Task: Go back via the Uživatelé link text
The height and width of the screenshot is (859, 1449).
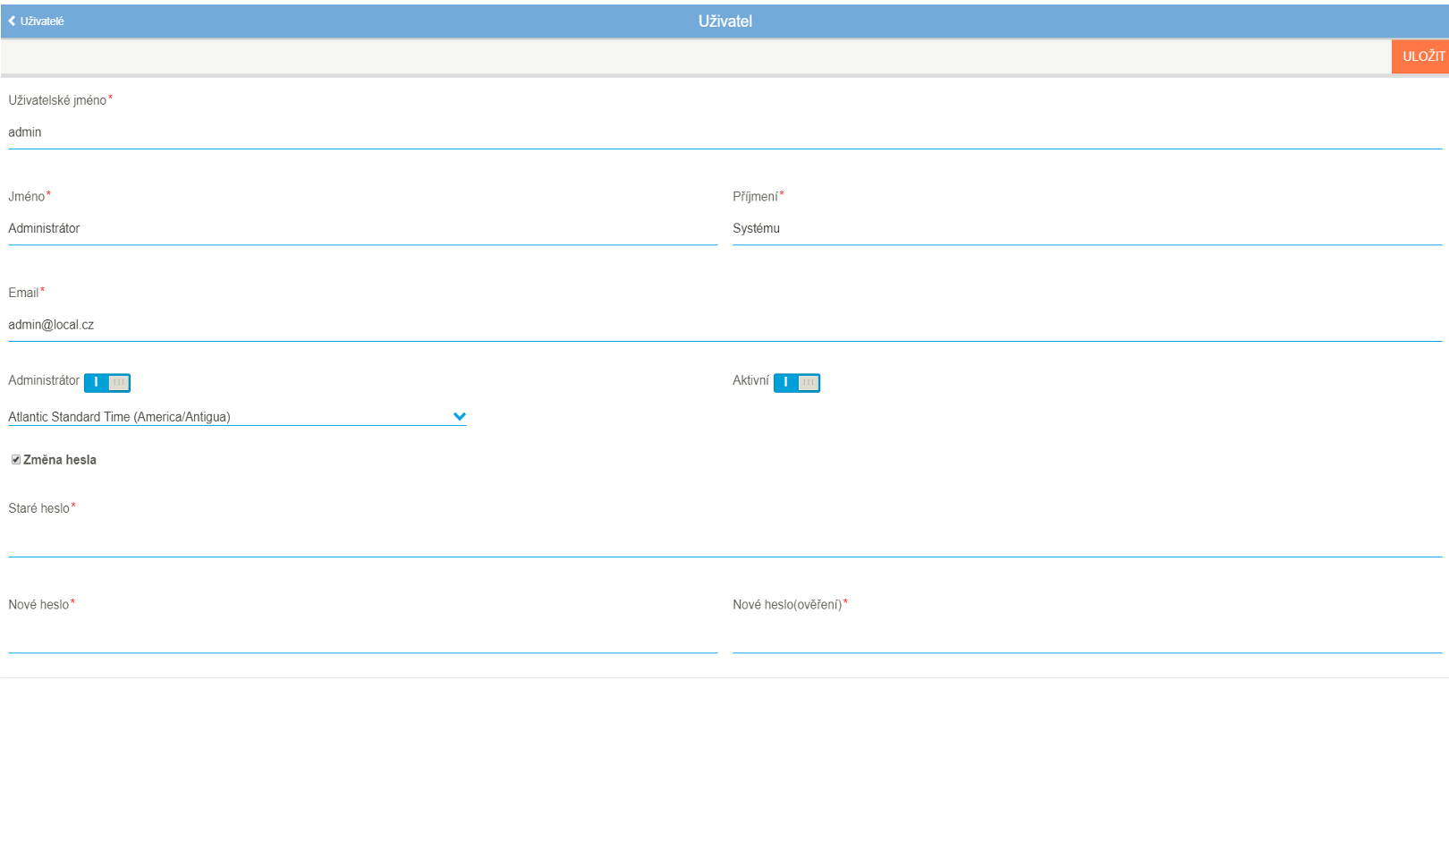Action: pyautogui.click(x=42, y=21)
